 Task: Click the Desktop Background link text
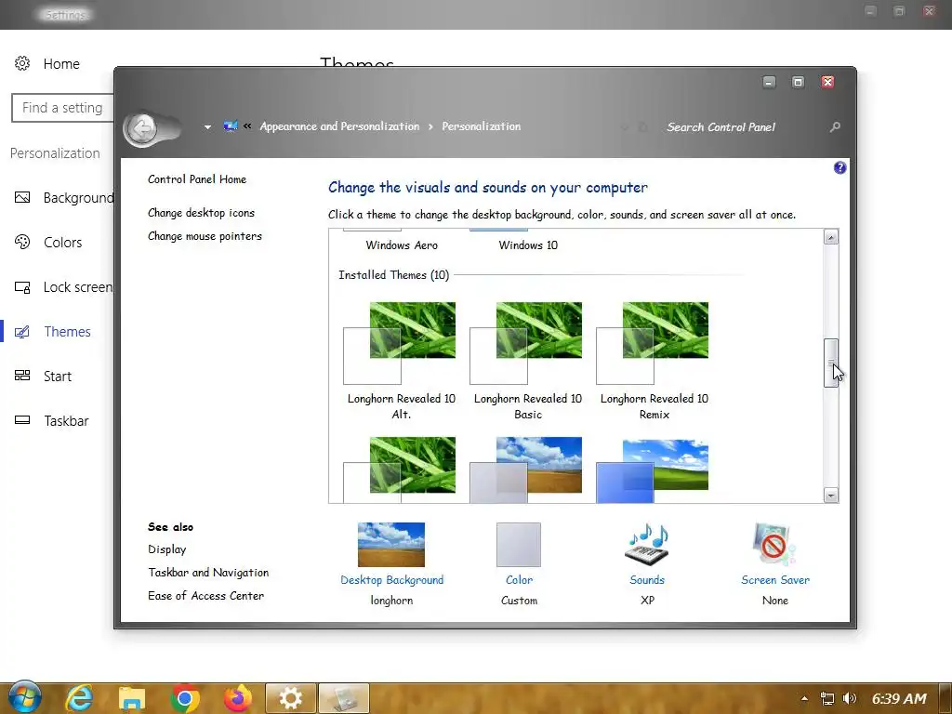point(391,580)
